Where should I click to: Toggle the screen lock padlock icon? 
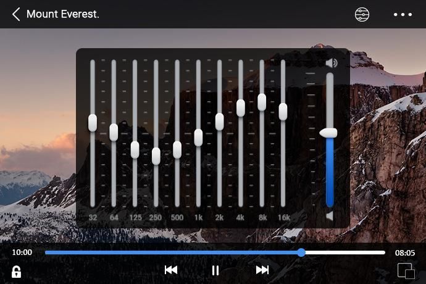click(16, 272)
